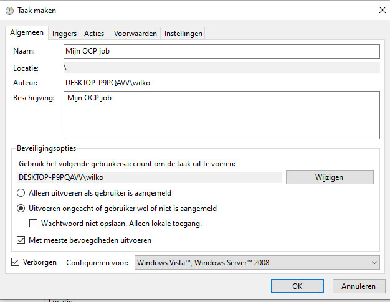The image size is (390, 302).
Task: Click the 'Auteur:' label
Action: click(25, 83)
